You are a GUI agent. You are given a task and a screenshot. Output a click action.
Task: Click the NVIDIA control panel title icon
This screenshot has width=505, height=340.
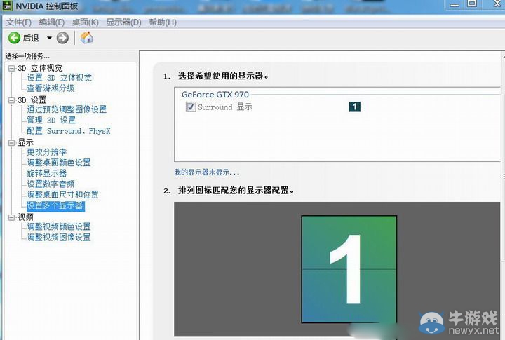click(8, 6)
